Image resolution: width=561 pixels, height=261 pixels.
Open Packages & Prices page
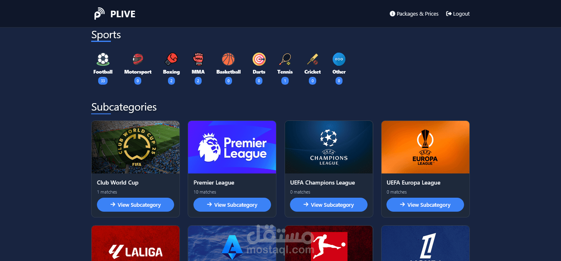pyautogui.click(x=414, y=14)
